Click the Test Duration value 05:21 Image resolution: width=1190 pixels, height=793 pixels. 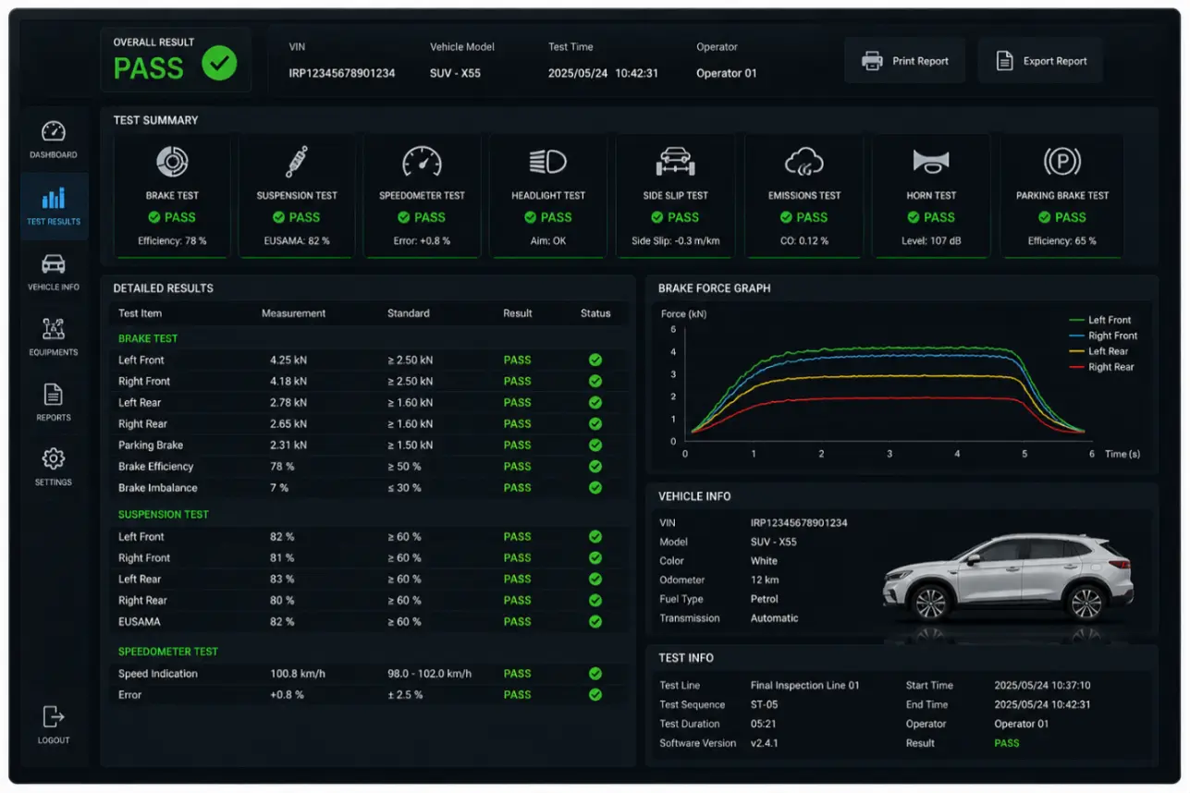coord(764,724)
